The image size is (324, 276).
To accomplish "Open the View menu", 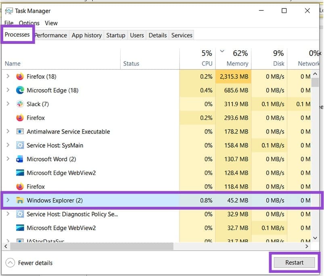I will tap(51, 23).
